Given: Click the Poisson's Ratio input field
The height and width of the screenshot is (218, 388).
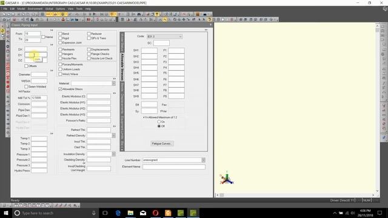Looking at the screenshot, I should point(98,121).
